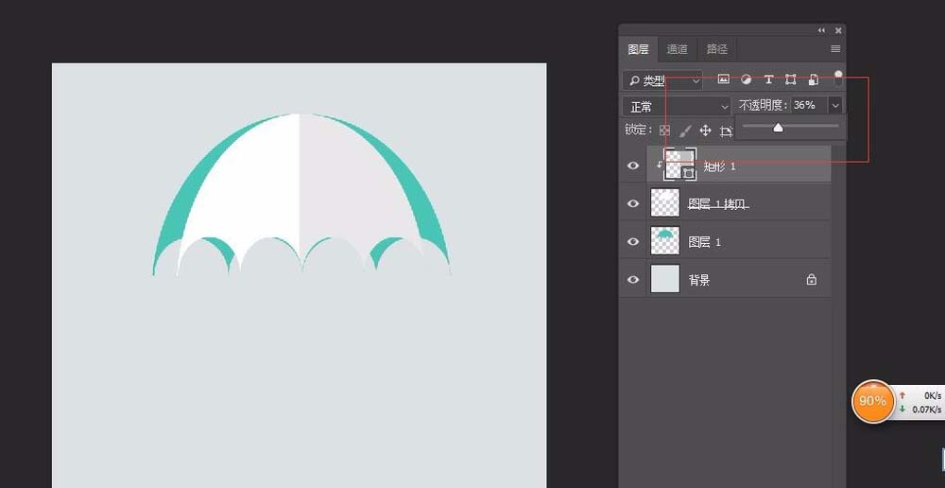Click the lock icon on 背景 layer
The width and height of the screenshot is (945, 488).
[x=811, y=279]
